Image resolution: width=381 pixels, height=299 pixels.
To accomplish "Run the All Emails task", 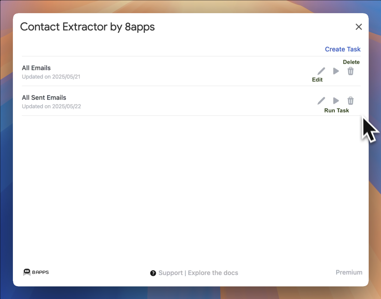I will (336, 71).
